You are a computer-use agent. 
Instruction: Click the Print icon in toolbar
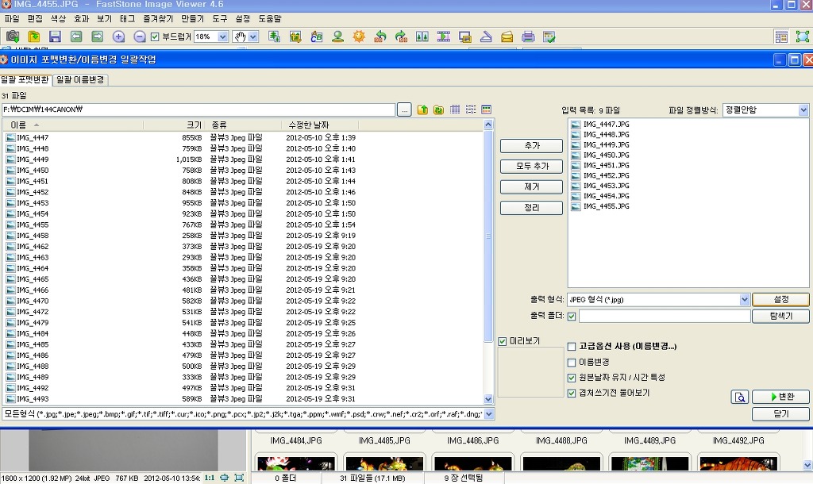pyautogui.click(x=528, y=36)
